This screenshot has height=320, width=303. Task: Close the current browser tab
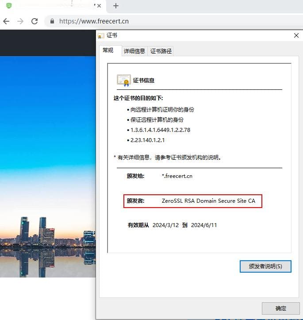(x=99, y=6)
